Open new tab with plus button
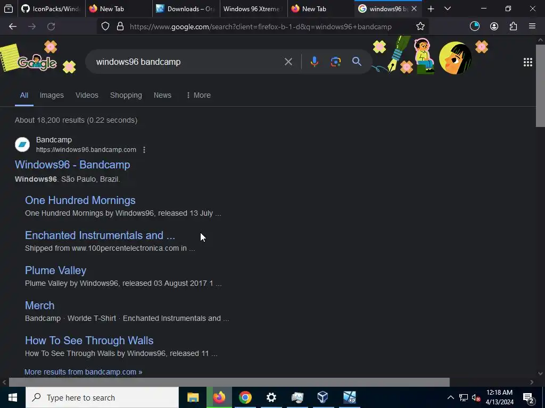 tap(431, 9)
